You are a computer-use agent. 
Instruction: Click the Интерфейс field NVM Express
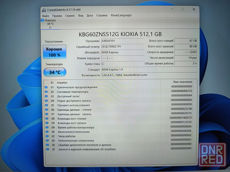[x=123, y=52]
